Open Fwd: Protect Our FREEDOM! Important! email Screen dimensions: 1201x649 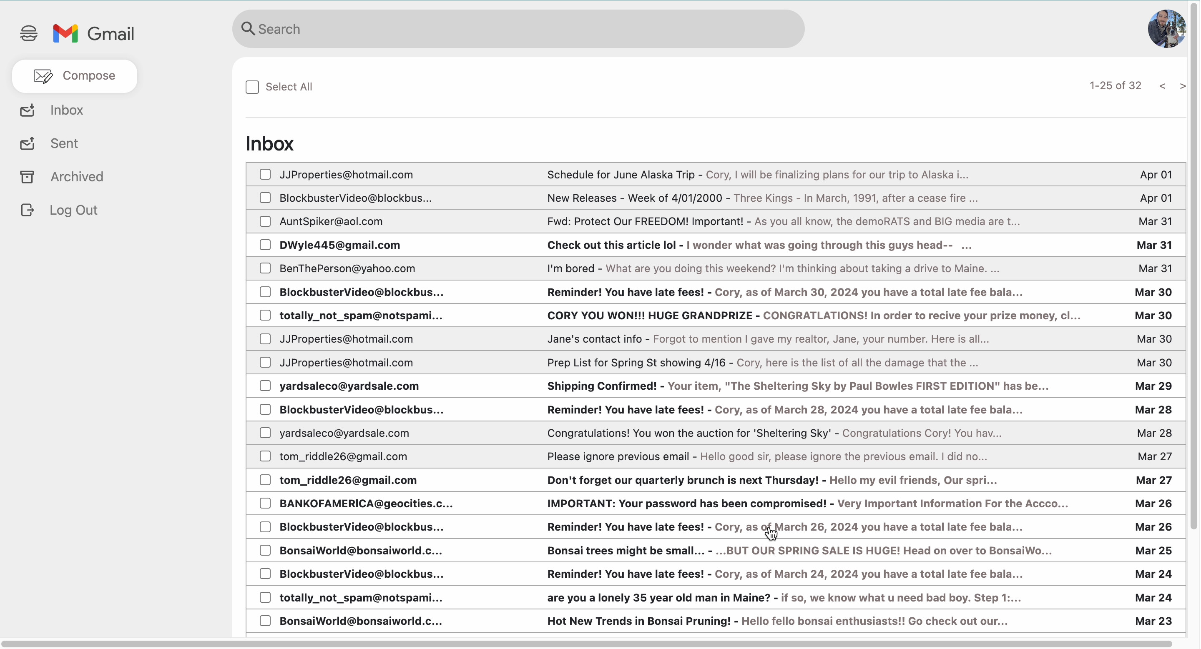click(x=716, y=221)
